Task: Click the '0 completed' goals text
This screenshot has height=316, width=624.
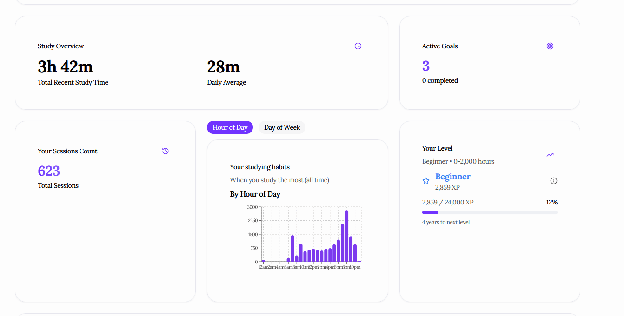Action: click(440, 80)
